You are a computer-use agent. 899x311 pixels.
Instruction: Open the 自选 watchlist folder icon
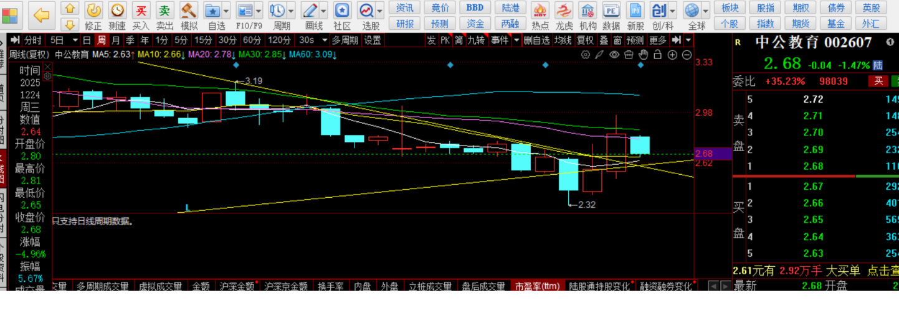[x=213, y=11]
